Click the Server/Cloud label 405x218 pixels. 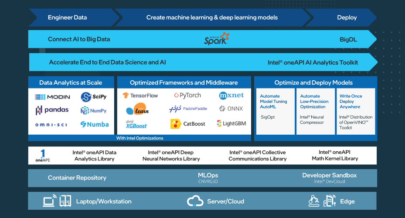225,201
